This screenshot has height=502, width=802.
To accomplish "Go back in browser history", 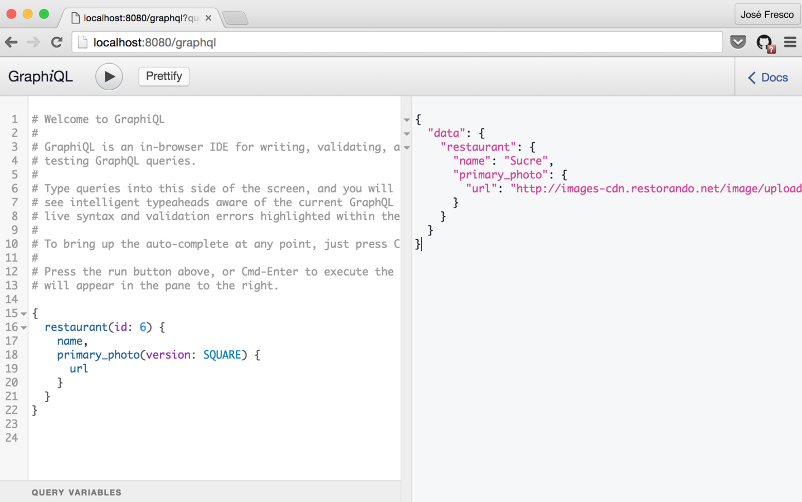I will tap(11, 42).
